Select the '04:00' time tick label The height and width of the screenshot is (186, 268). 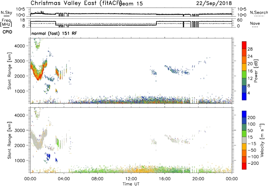[x=64, y=179]
